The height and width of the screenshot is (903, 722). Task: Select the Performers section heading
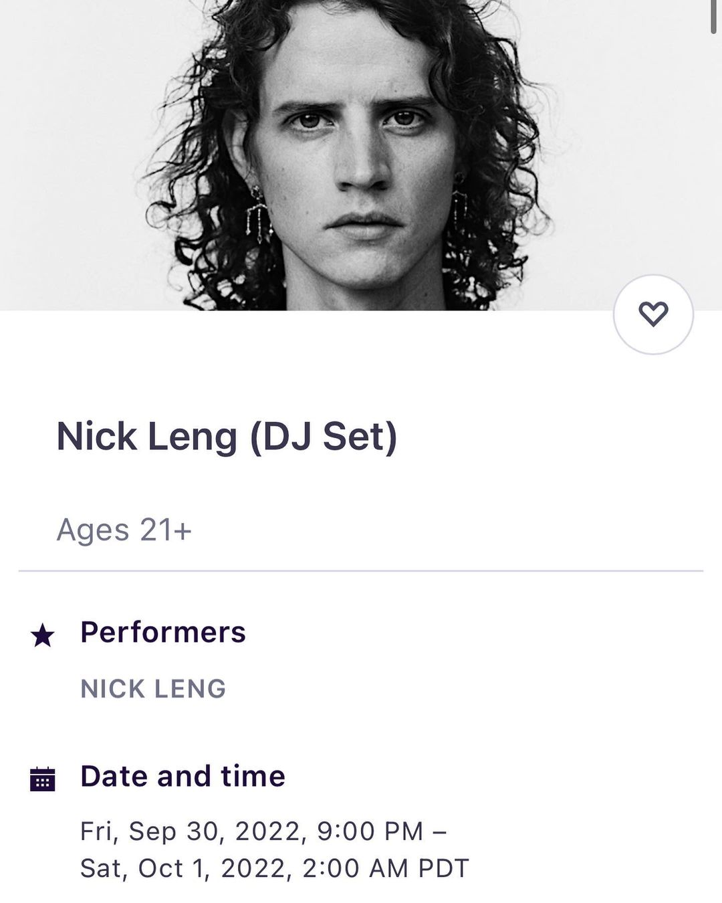coord(163,632)
